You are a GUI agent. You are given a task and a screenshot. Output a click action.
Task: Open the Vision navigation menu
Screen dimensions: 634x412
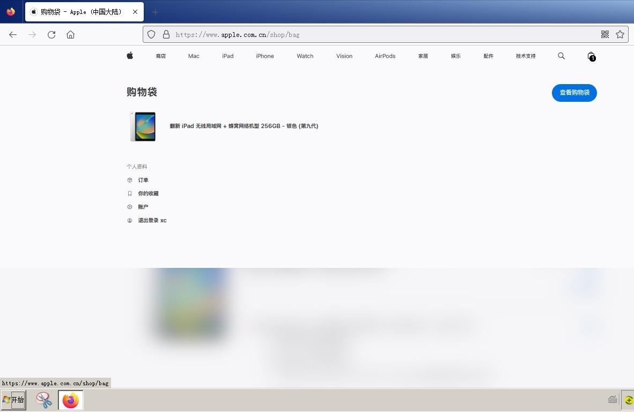(x=344, y=56)
